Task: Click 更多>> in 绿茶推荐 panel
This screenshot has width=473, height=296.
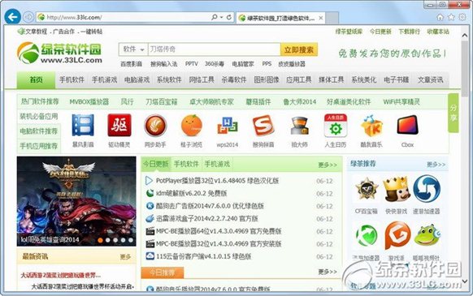Action: coord(436,165)
